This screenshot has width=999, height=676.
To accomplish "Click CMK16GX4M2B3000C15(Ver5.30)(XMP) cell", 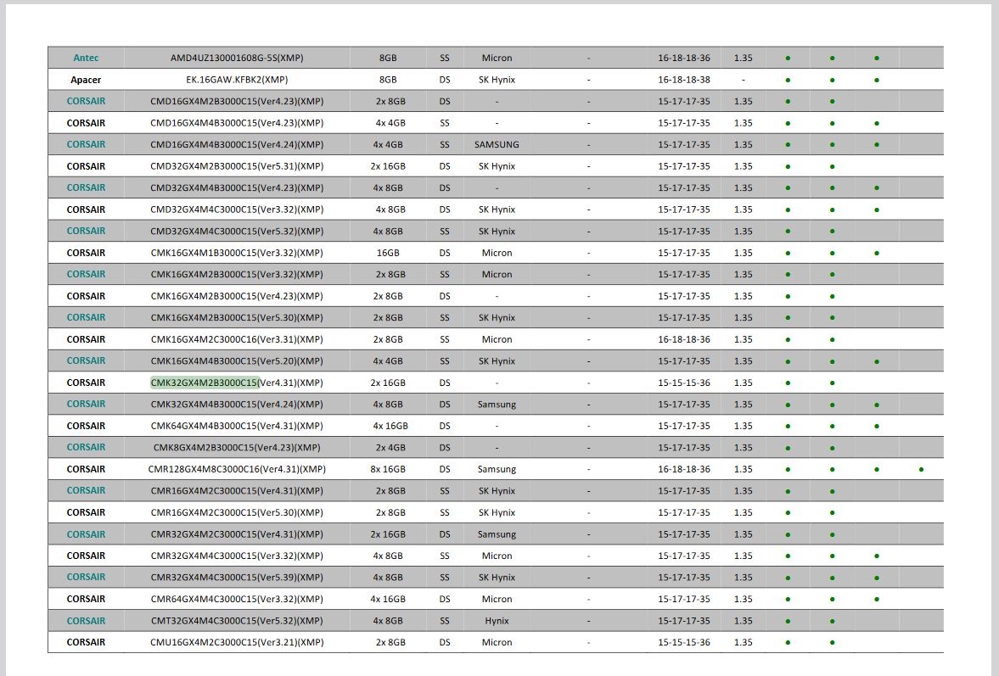I will 237,317.
